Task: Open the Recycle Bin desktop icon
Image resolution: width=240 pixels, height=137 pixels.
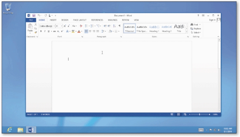Action: (x=8, y=9)
